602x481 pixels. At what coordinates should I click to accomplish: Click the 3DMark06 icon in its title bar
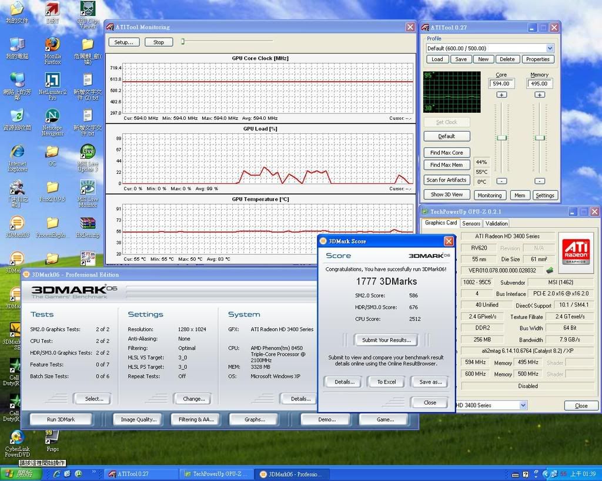click(x=26, y=274)
